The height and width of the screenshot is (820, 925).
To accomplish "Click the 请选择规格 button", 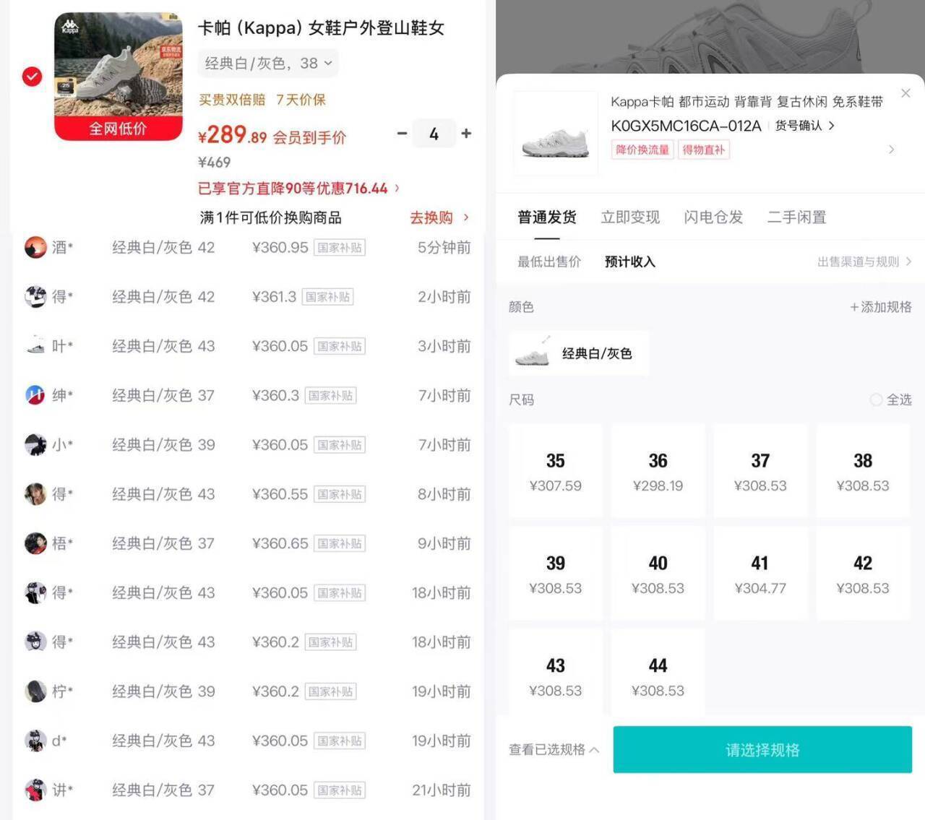I will point(762,750).
